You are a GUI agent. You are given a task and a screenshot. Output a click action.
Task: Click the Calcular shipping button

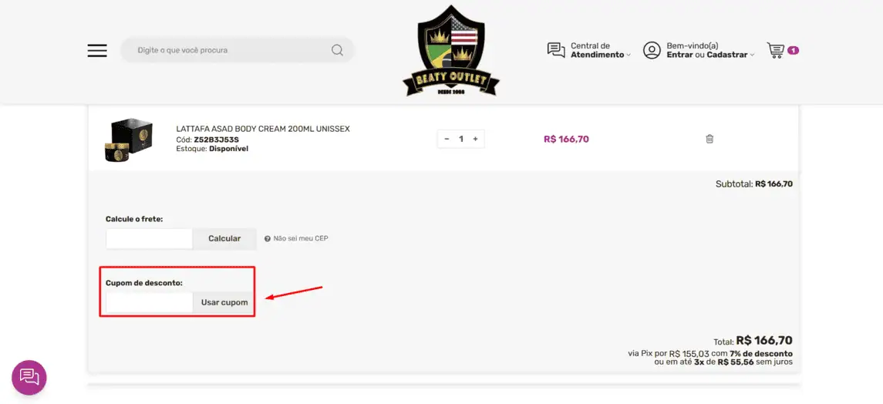pos(224,239)
